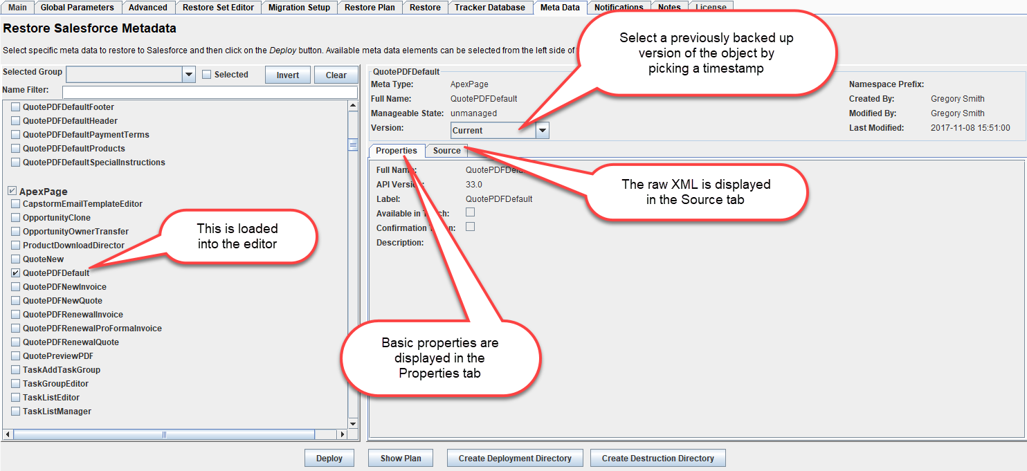Open the Main tab
Screen dimensions: 1027x471
(x=18, y=8)
